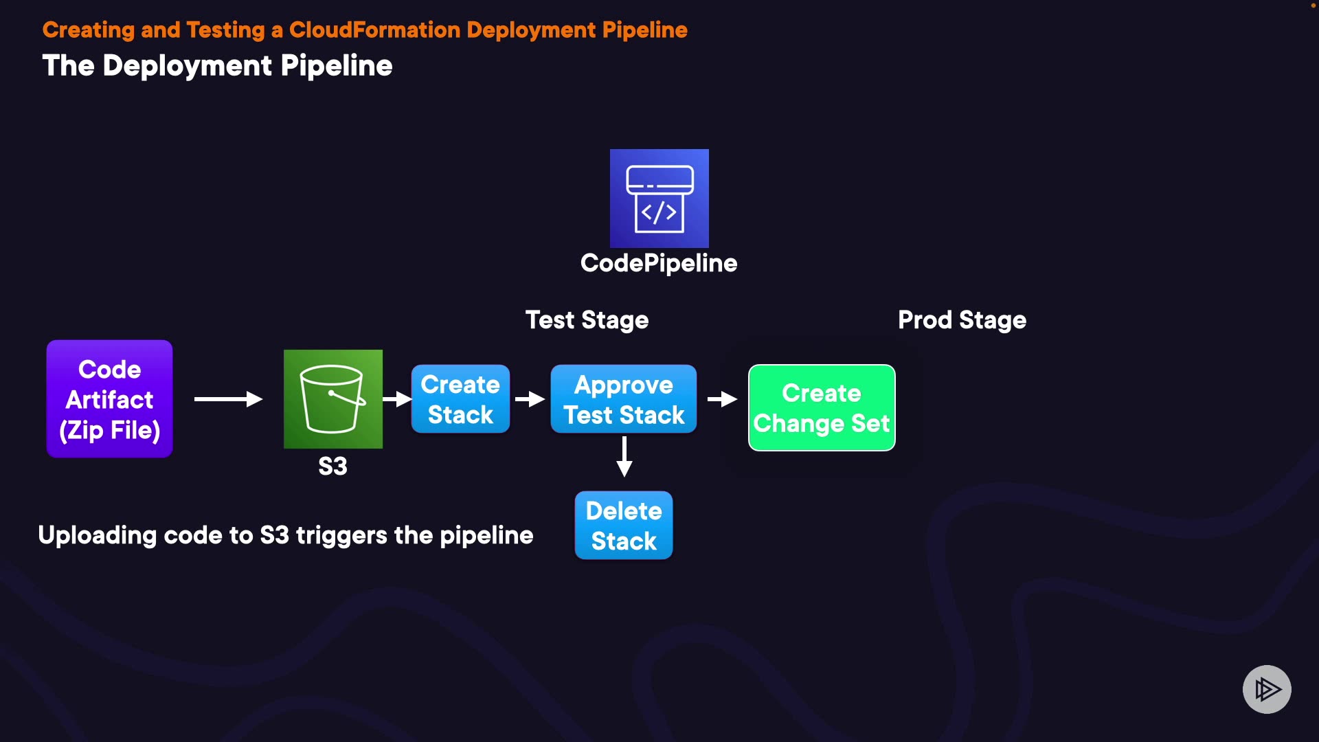This screenshot has height=742, width=1319.
Task: Click the S3 text label
Action: pos(332,466)
